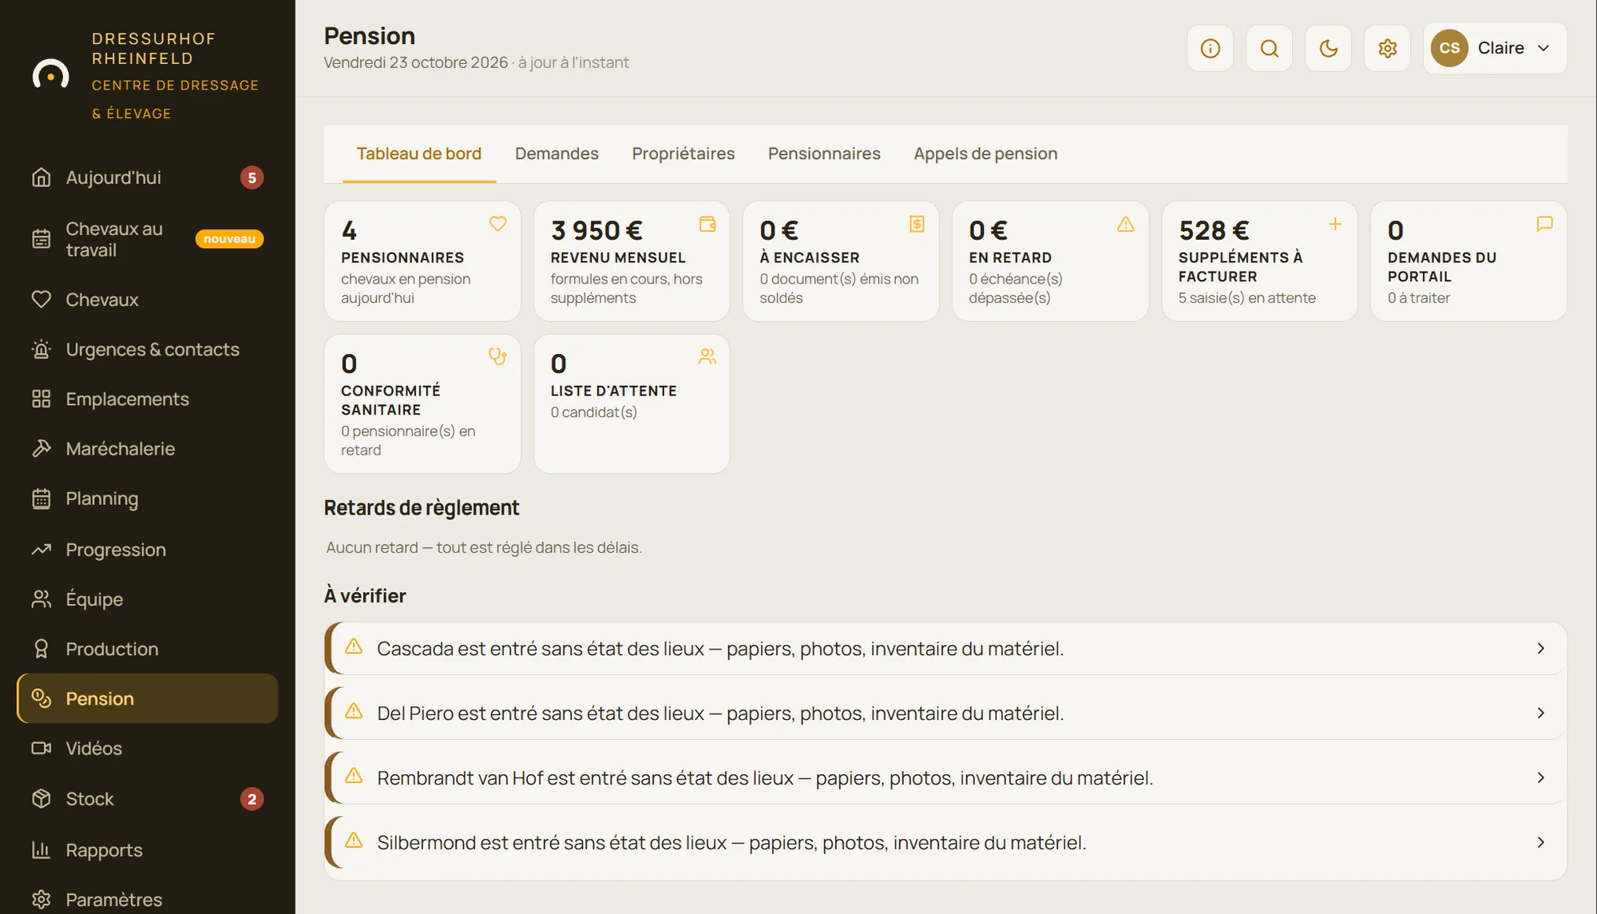Open the Rapports section

147,850
